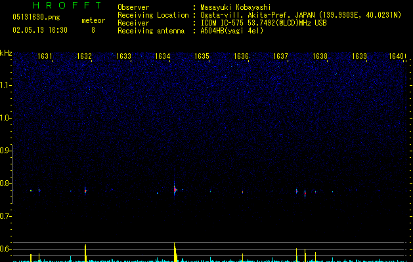This screenshot has width=413, height=262.
Task: Click the ICOM IC-575 receiver text
Action: click(x=263, y=23)
